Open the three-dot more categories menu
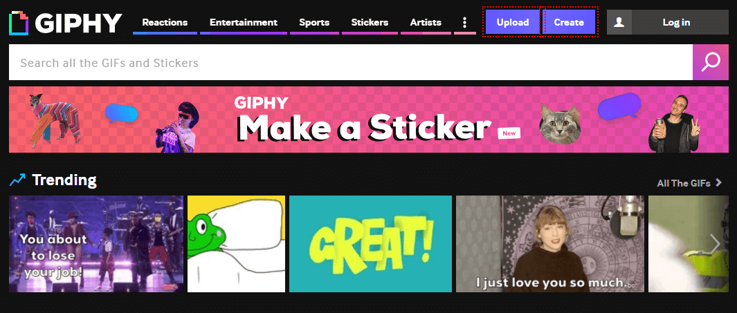The image size is (737, 313). coord(464,23)
